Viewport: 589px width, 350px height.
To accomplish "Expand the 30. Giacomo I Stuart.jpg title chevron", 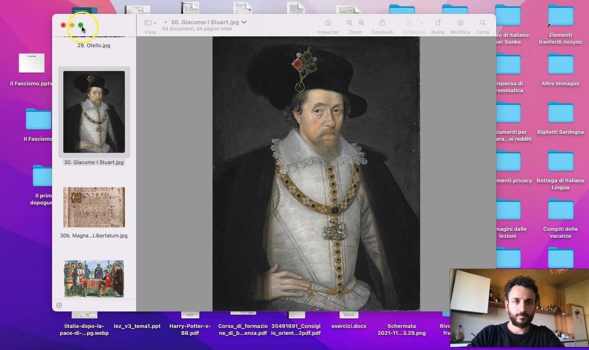I will [244, 22].
